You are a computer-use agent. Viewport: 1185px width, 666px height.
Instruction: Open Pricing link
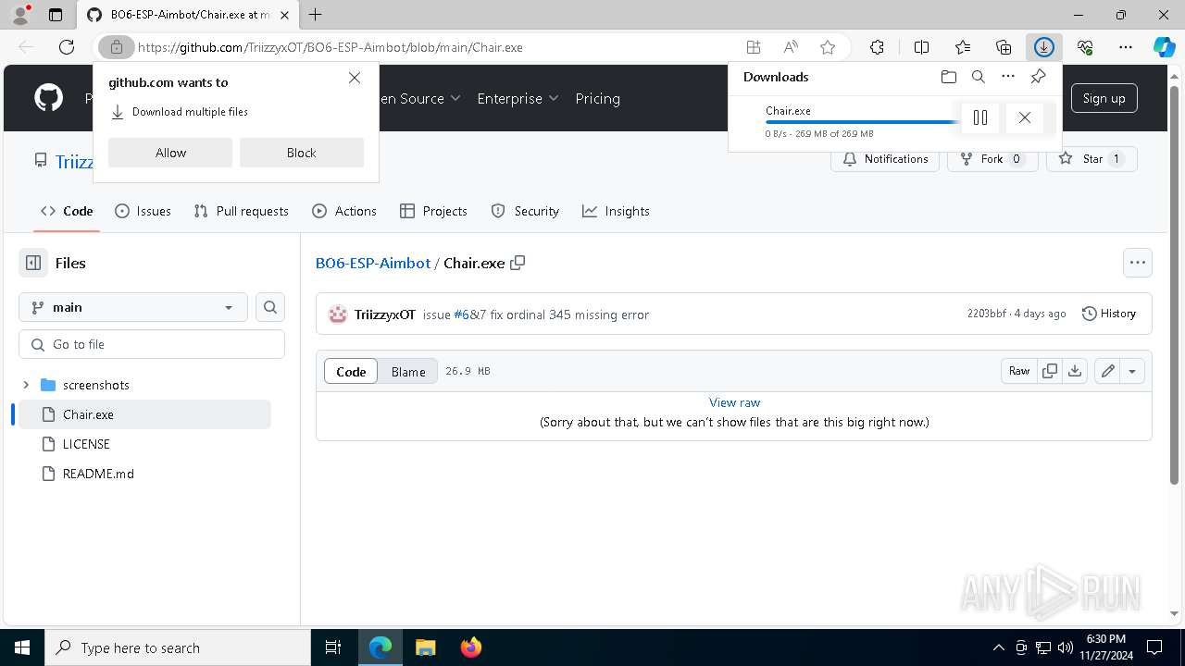(x=597, y=98)
